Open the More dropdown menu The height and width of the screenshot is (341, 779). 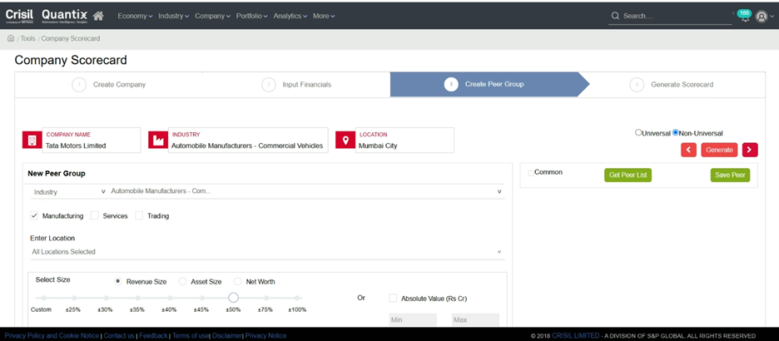click(324, 16)
